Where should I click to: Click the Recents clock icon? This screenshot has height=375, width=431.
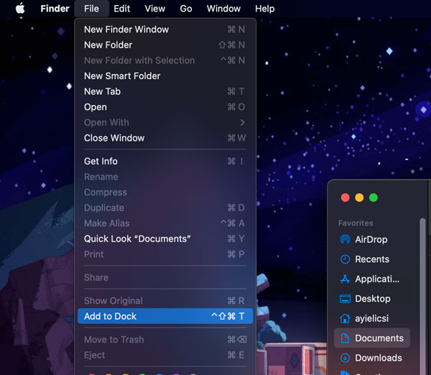(x=345, y=259)
